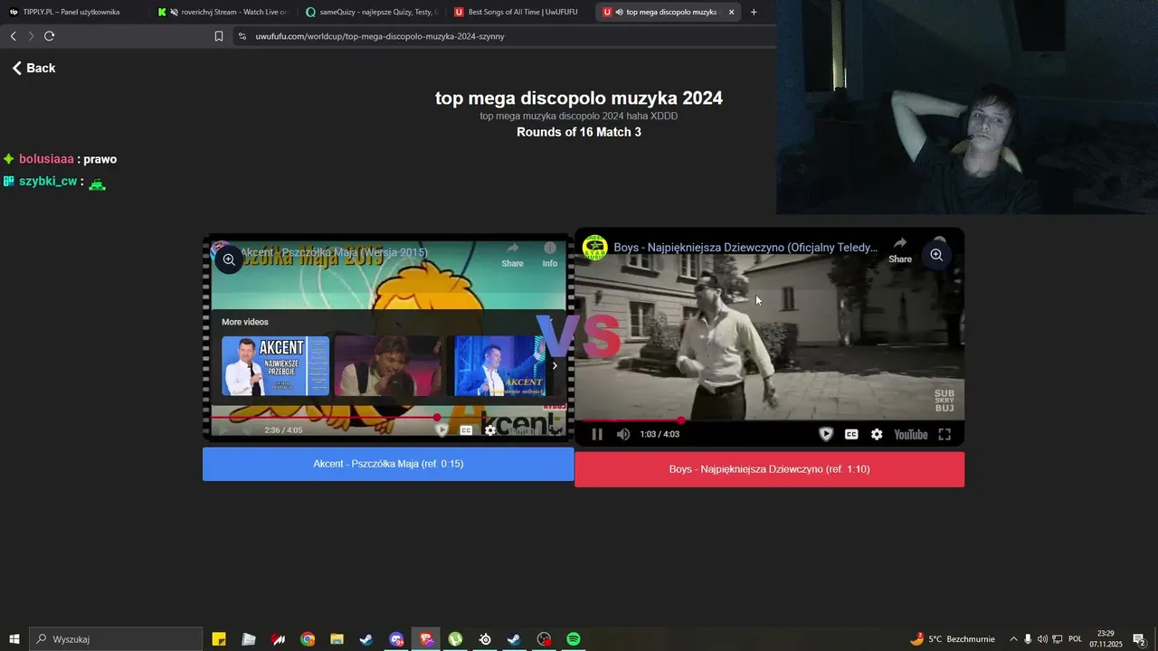Open File Explorer from taskbar
Viewport: 1158px width, 651px height.
337,639
